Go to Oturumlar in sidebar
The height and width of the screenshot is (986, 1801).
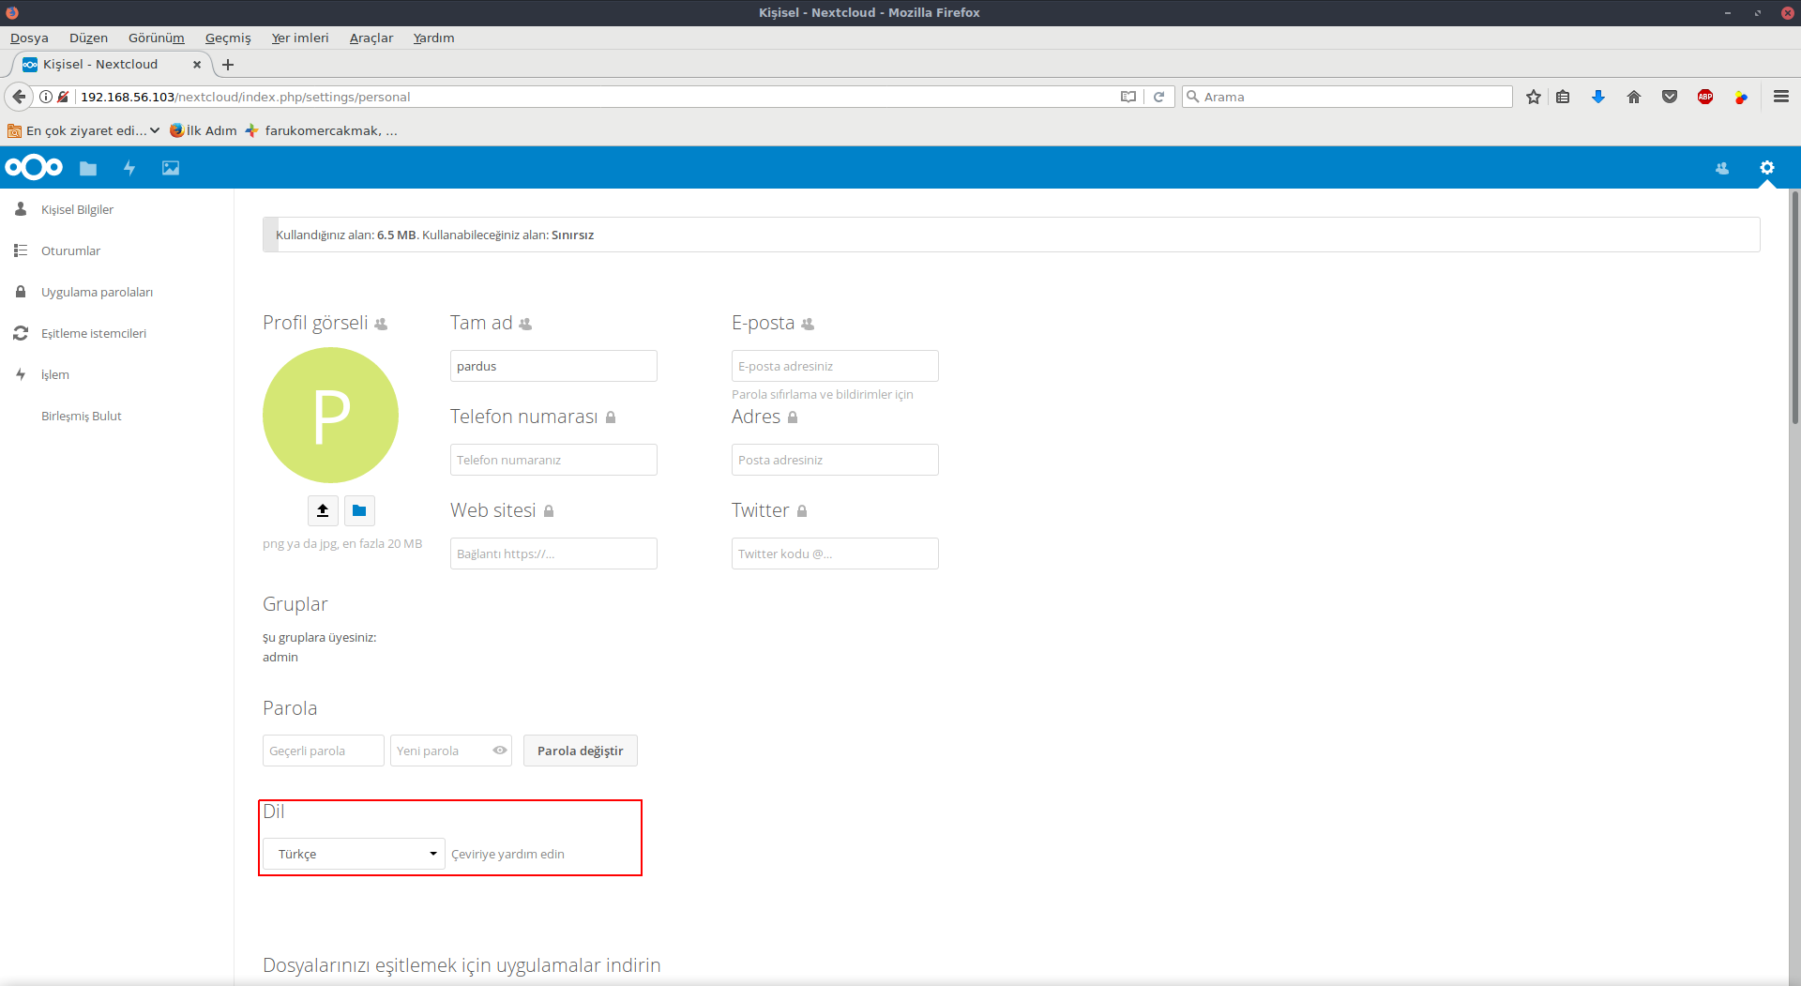pyautogui.click(x=70, y=250)
